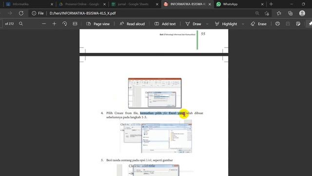Click the text 'Pilih Create from file'
Image resolution: width=312 pixels, height=176 pixels.
[122, 113]
